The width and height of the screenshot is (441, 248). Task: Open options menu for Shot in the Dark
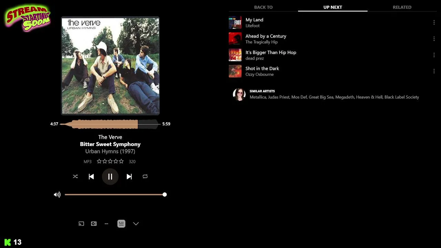434,71
